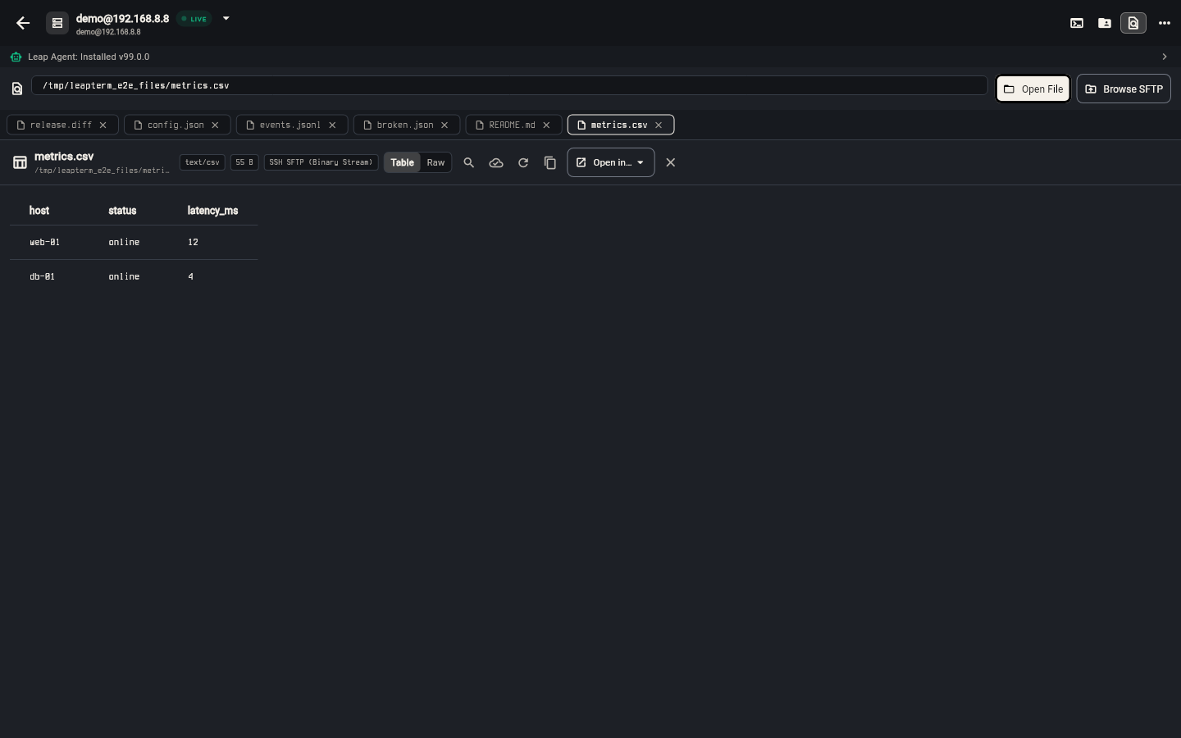The image size is (1181, 738).
Task: Select the db-01 host cell
Action: click(x=43, y=276)
